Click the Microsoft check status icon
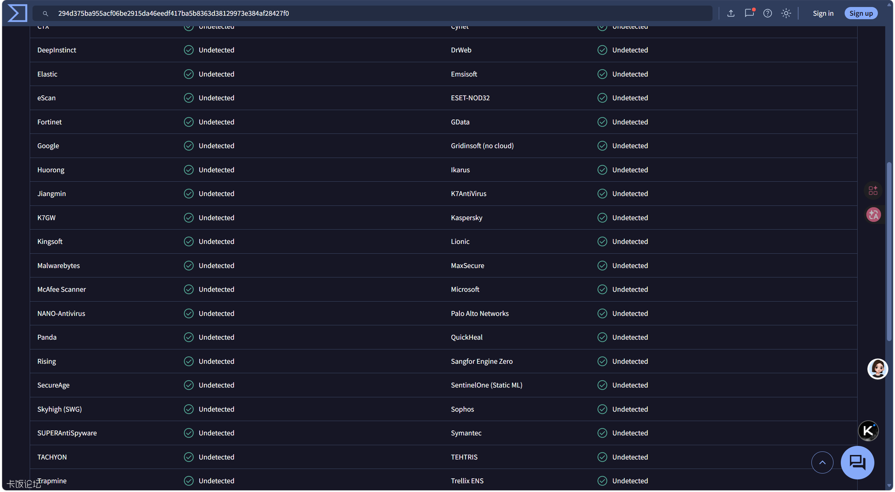Viewport: 895px width, 492px height. point(602,289)
